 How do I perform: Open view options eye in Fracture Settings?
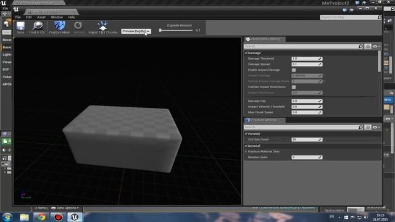(x=376, y=128)
